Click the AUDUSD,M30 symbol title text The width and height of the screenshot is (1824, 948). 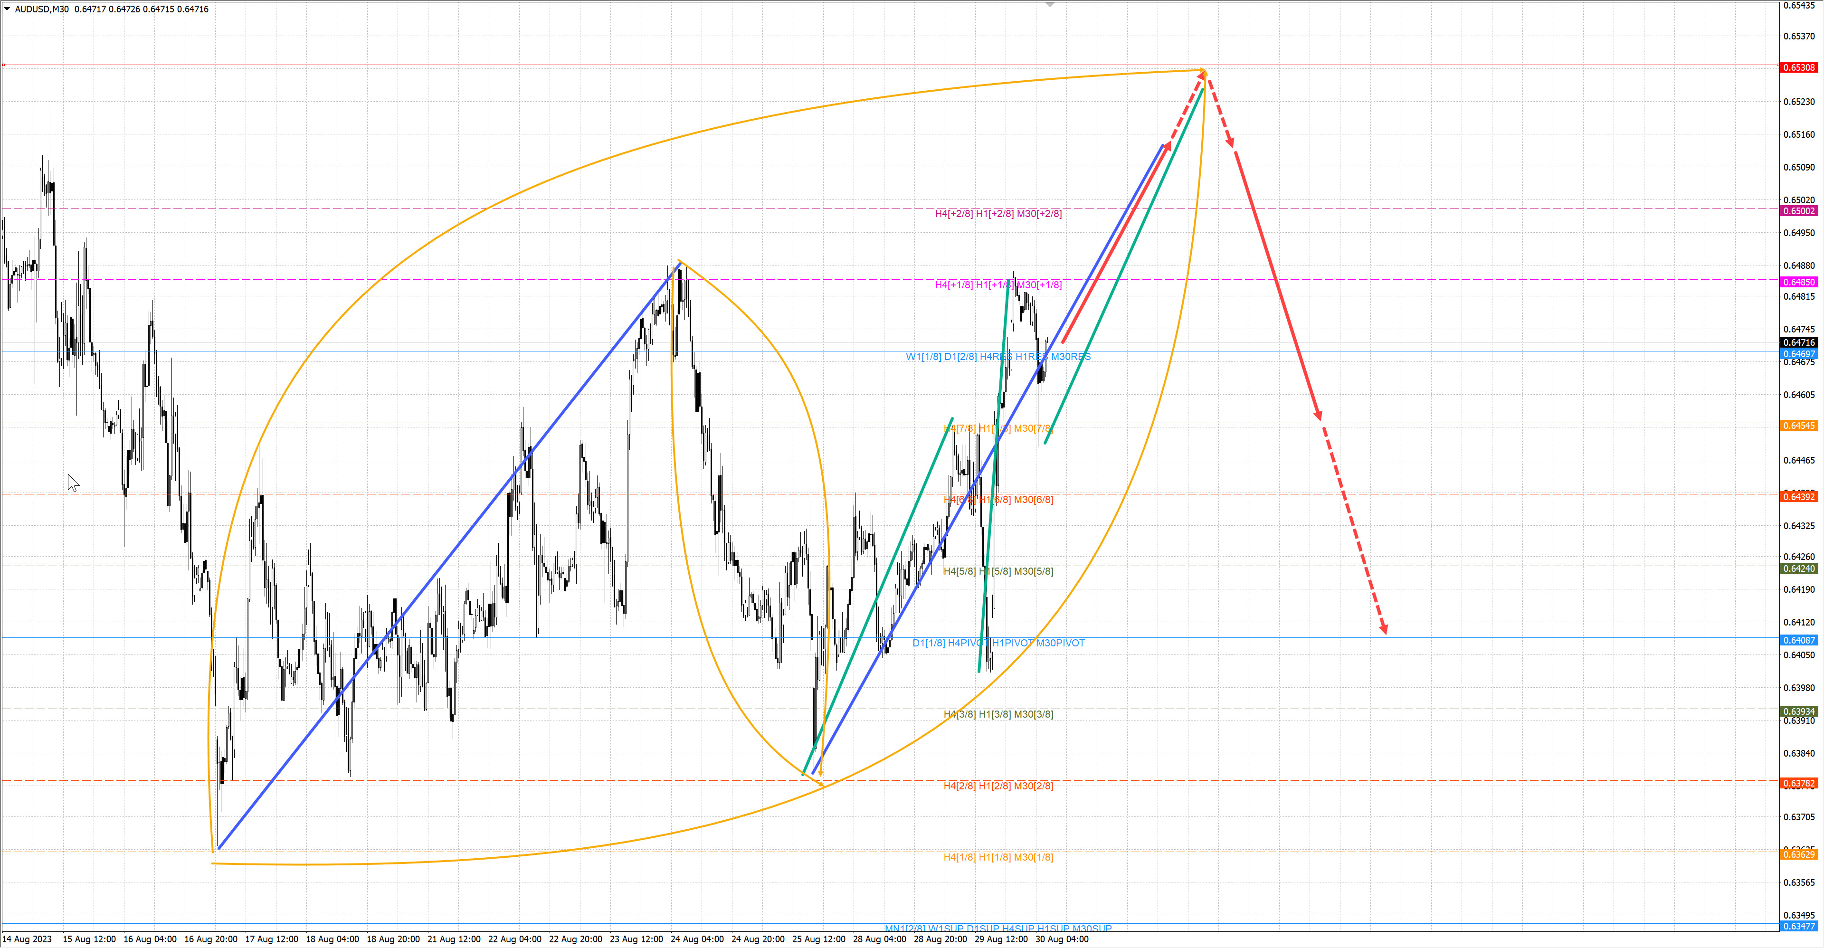click(42, 9)
